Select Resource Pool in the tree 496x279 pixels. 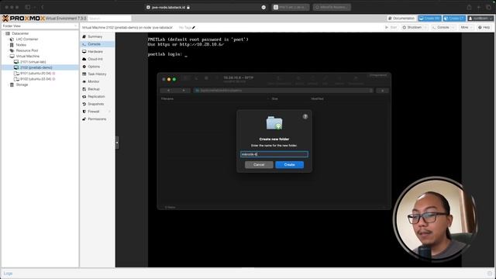(x=27, y=50)
